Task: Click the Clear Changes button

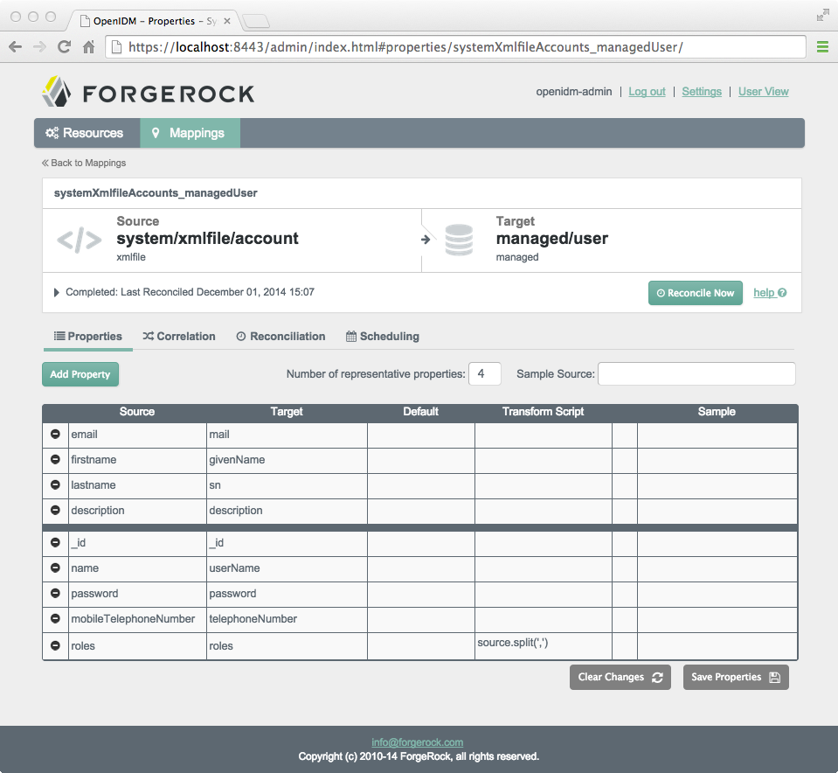Action: [620, 677]
